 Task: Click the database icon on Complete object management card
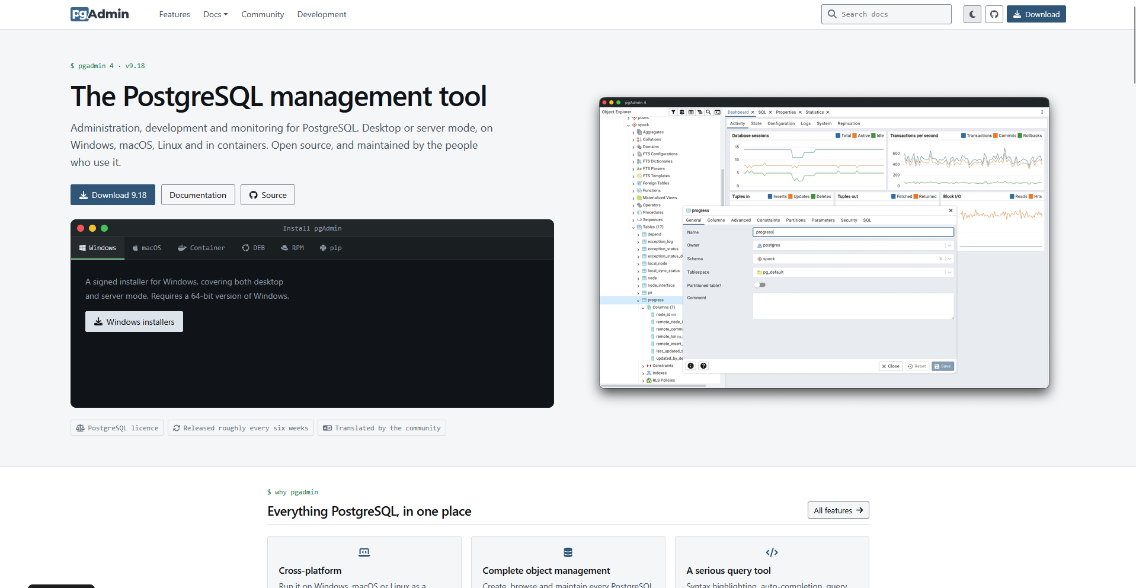pyautogui.click(x=568, y=552)
